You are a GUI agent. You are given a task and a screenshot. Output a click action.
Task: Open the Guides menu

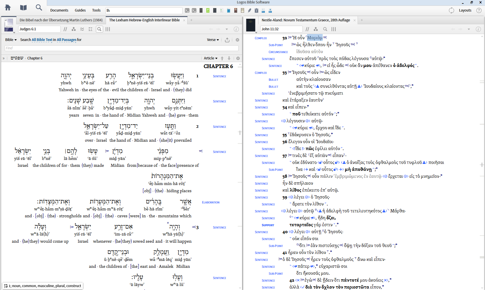pos(80,10)
